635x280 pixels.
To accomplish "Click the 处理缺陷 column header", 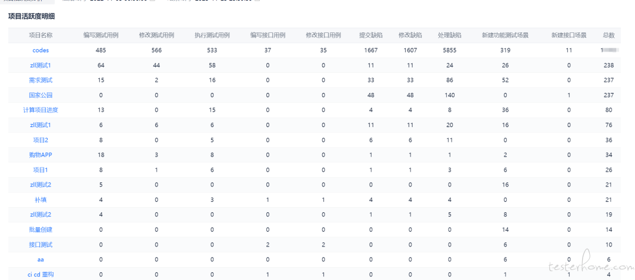I will tap(450, 35).
